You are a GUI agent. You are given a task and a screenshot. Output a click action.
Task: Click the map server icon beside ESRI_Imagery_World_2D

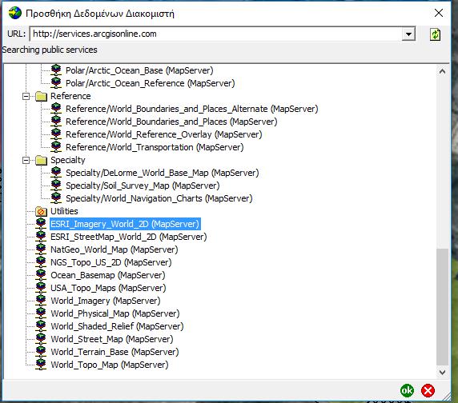41,224
